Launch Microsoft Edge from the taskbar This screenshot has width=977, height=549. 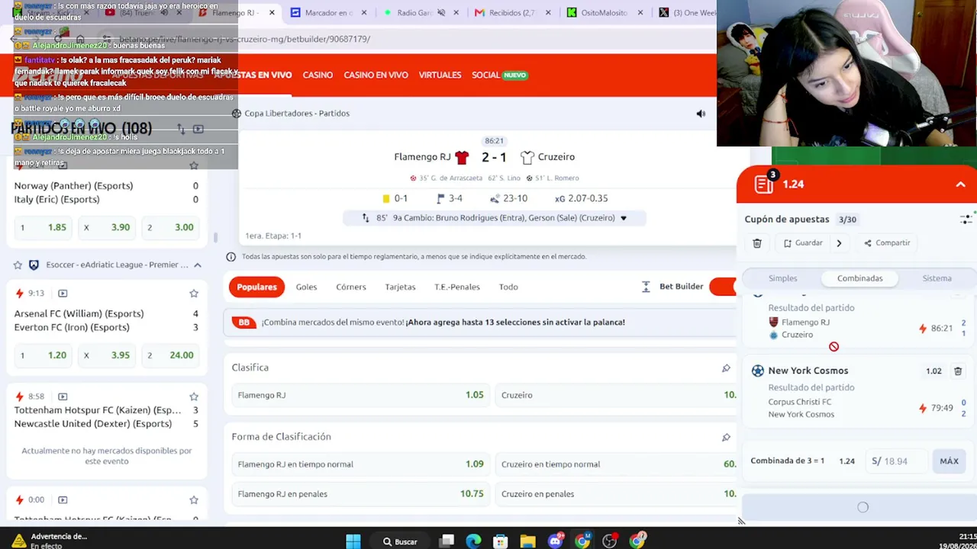[x=474, y=541]
